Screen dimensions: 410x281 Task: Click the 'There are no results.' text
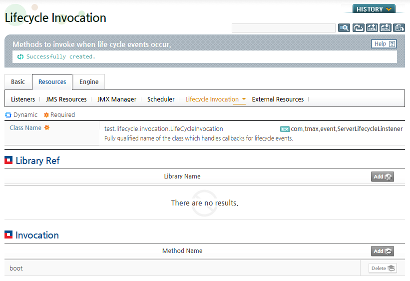pyautogui.click(x=205, y=203)
